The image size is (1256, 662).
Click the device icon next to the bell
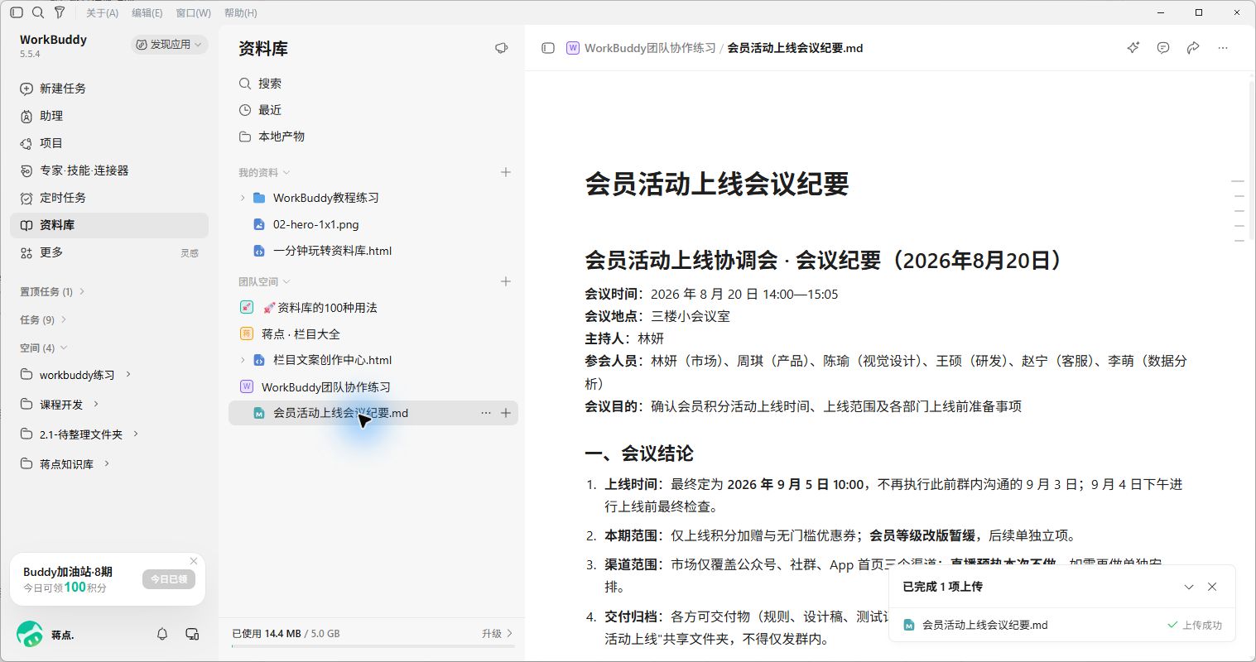click(x=192, y=634)
